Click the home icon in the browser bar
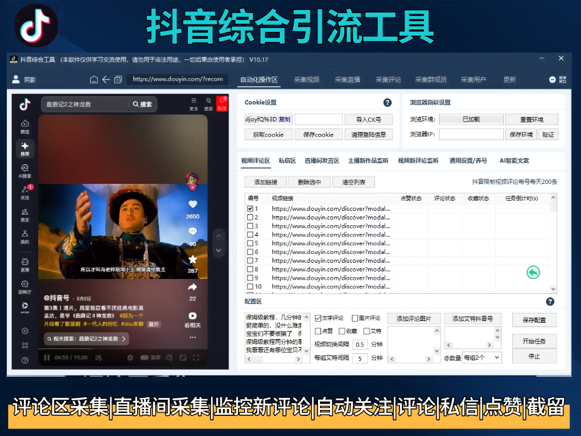This screenshot has height=436, width=581. tap(94, 80)
